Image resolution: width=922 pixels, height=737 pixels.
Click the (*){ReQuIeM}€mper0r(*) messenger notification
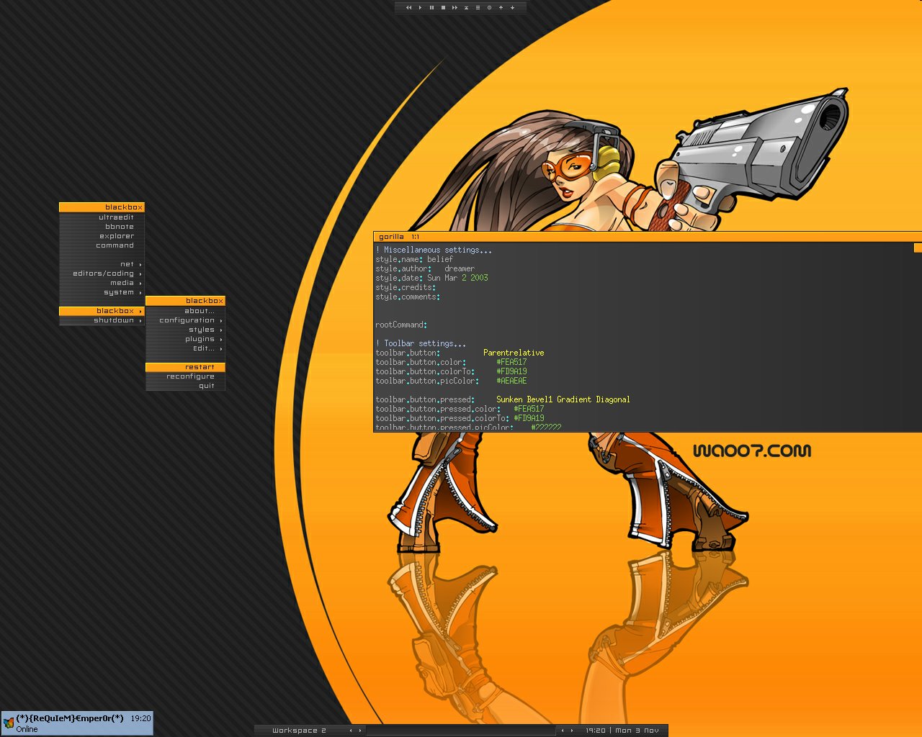(x=77, y=723)
